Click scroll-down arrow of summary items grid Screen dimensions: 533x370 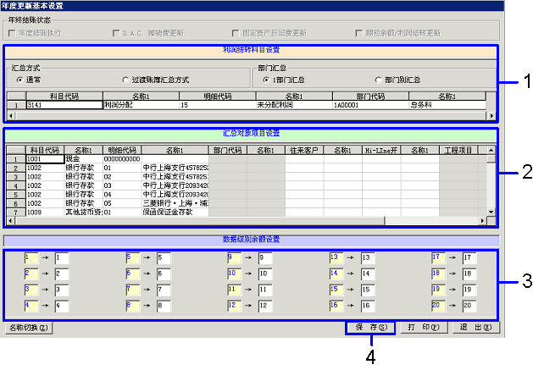(x=491, y=210)
